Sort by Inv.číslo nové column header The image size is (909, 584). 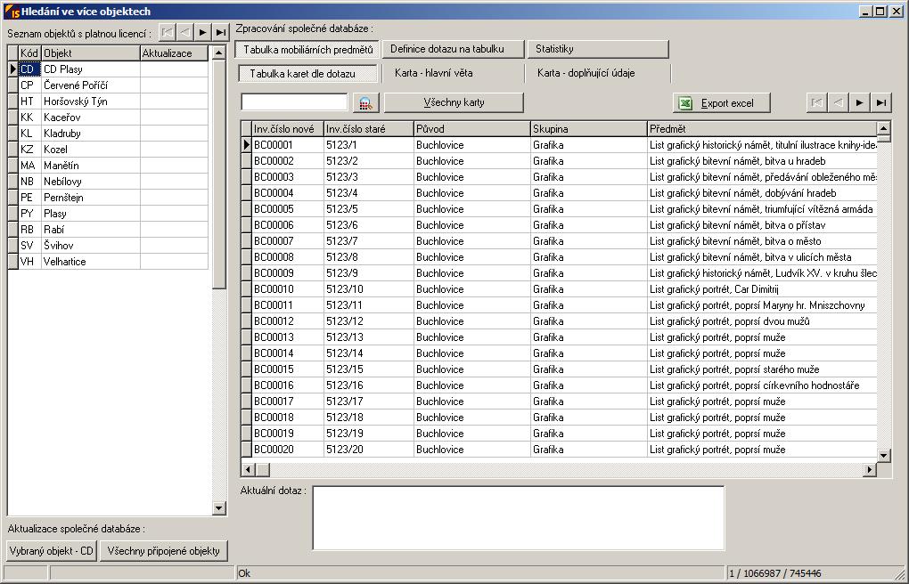point(288,128)
